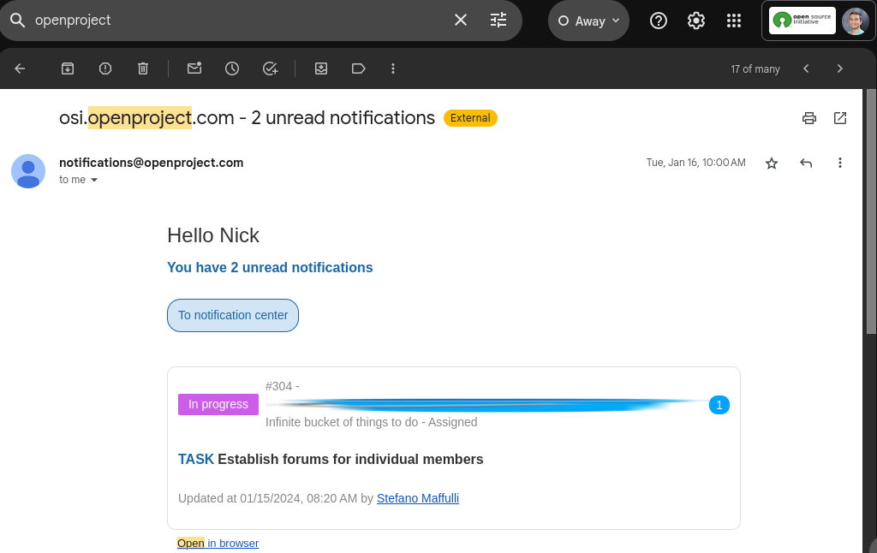Viewport: 877px width, 553px height.
Task: Mark email as unread
Action: pyautogui.click(x=194, y=68)
